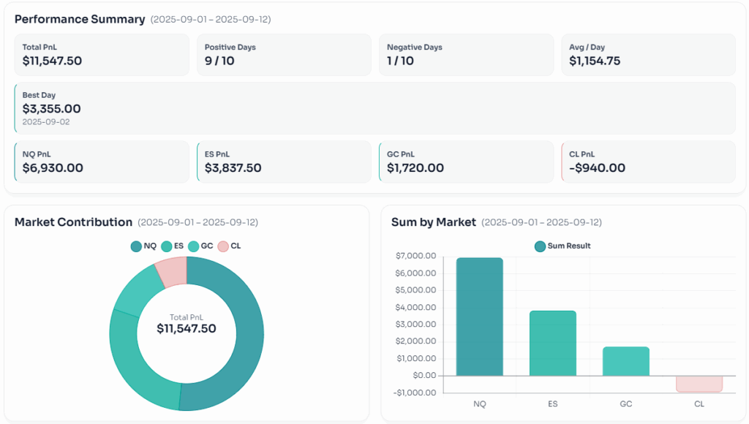Screen dimensions: 749x424
Task: Click the Positive Days 9 / 10 card
Action: [x=284, y=55]
